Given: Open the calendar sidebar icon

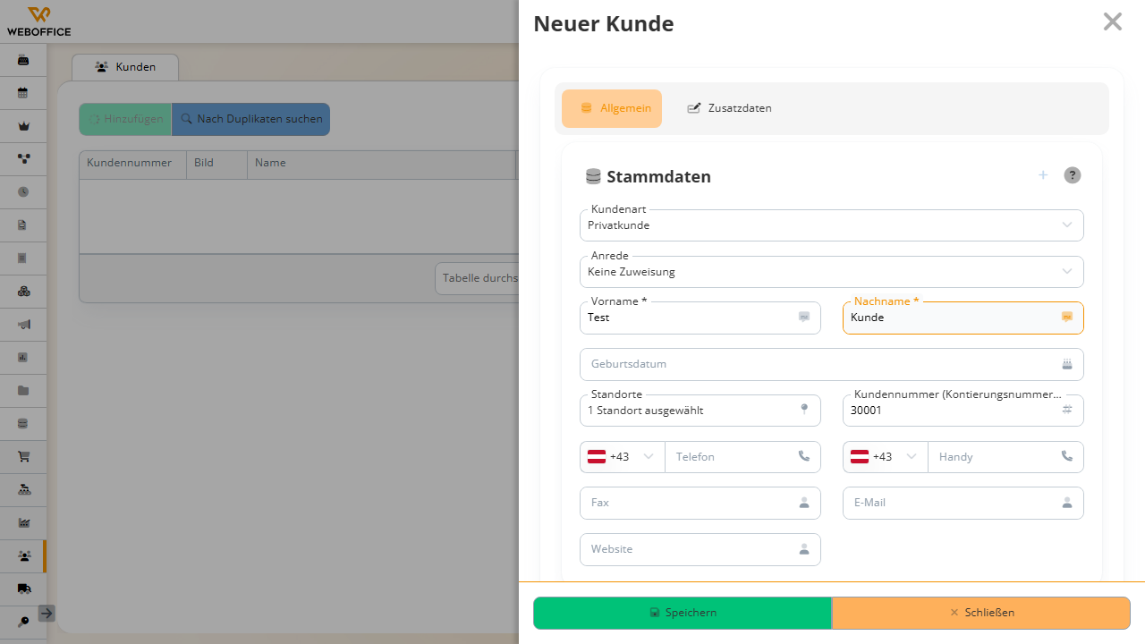Looking at the screenshot, I should pos(23,92).
